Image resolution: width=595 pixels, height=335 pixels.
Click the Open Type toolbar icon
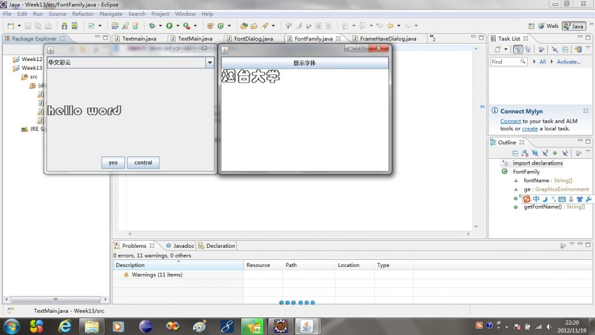pyautogui.click(x=244, y=26)
